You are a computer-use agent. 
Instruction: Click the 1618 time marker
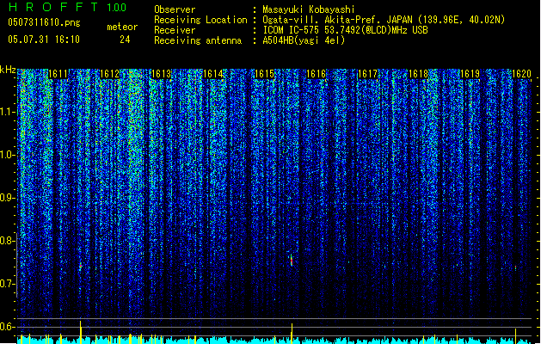[419, 74]
